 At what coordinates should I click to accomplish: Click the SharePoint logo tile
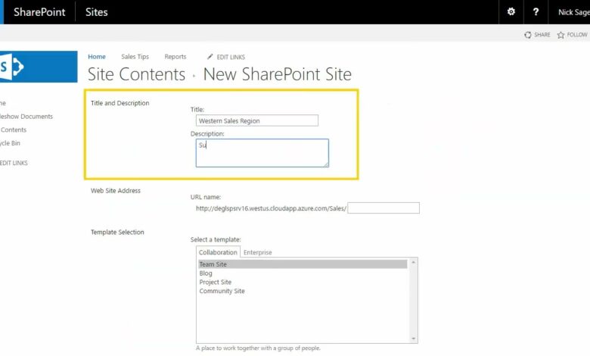click(39, 67)
